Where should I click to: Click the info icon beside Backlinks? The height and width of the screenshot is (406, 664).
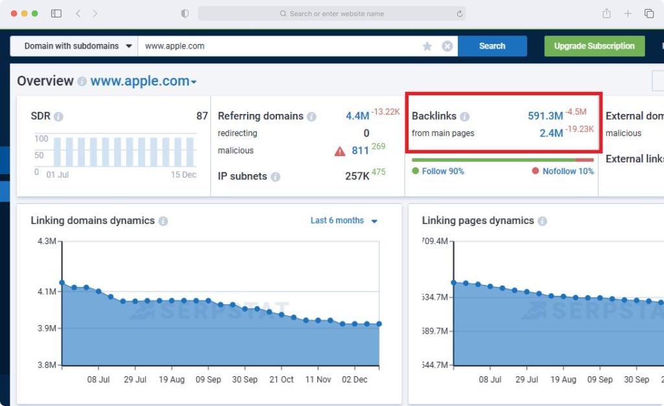click(464, 117)
